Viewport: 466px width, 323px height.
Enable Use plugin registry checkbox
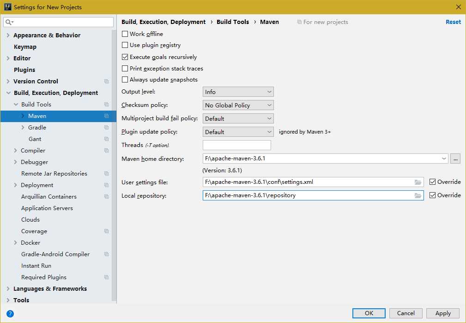[125, 45]
